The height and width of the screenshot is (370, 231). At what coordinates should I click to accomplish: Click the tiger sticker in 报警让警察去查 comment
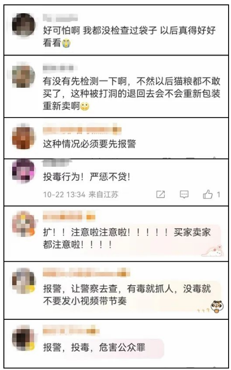pos(217,307)
